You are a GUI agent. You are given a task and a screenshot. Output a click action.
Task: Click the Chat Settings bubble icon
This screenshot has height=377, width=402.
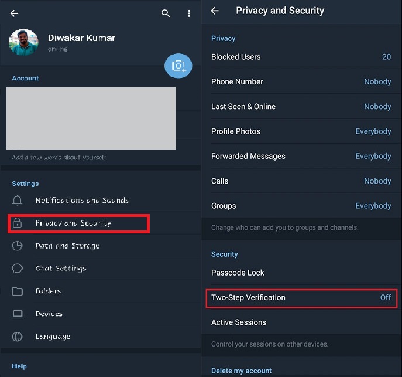coord(18,269)
